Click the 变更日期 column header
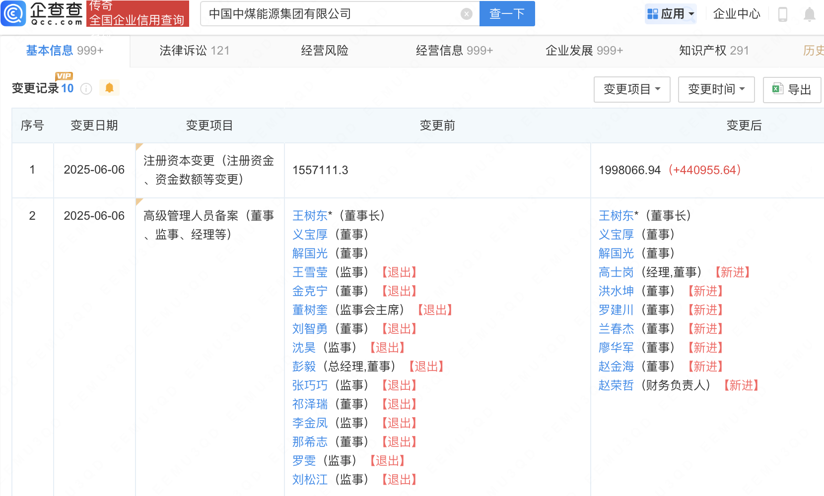 point(94,125)
